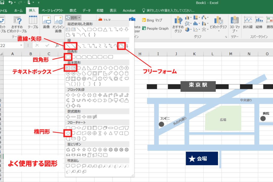
Task: Select the cloud shape in 基本図形
Action: pos(127,79)
